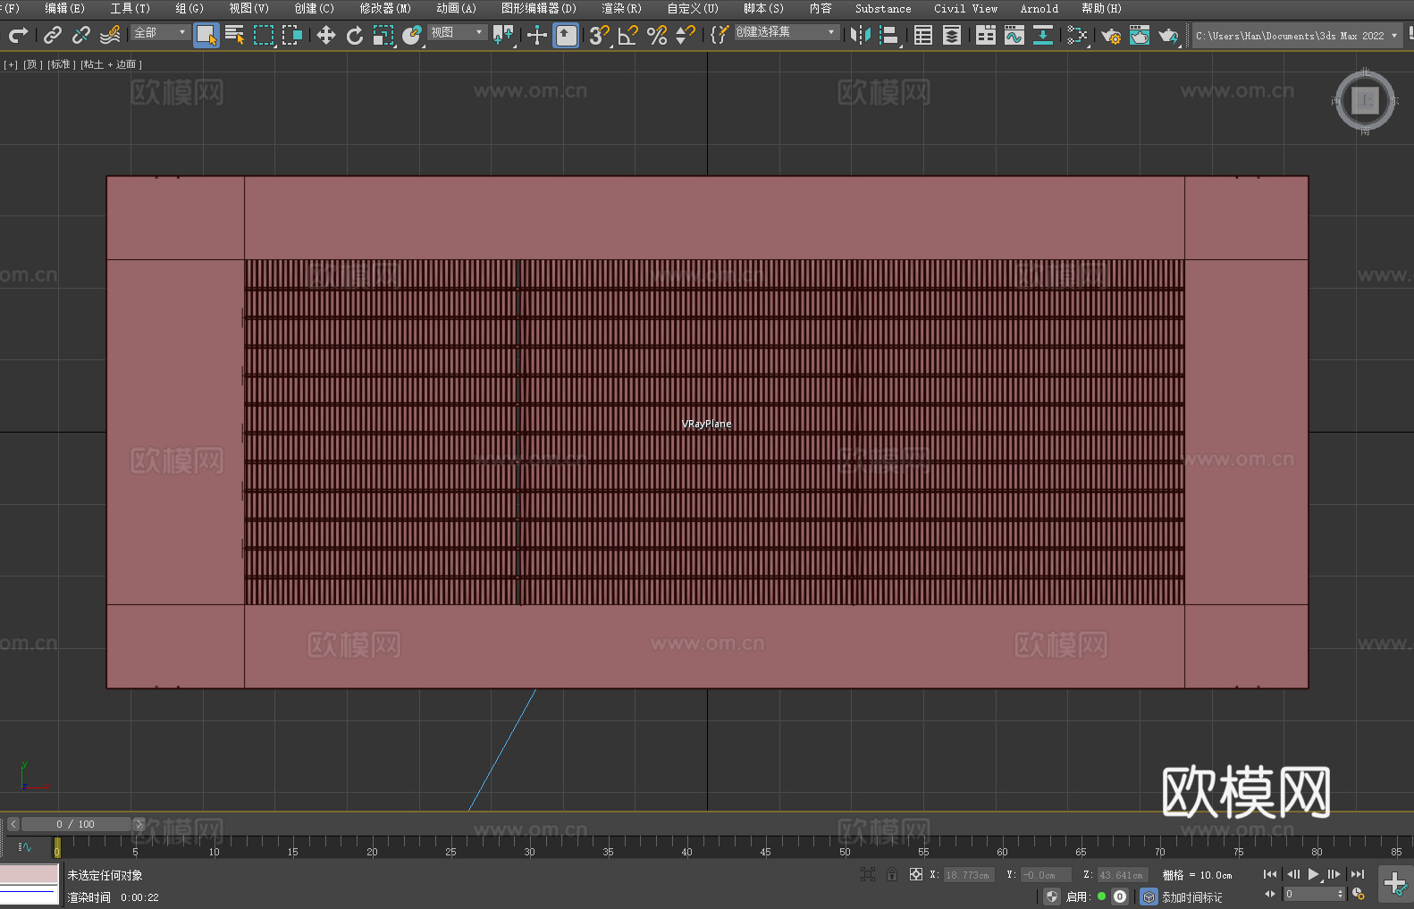Click the Previous Frame button
Screen dimensions: 1414x909
point(1293,874)
